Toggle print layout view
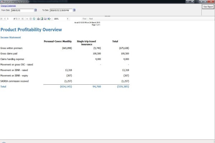This screenshot has width=215, height=143. click(x=42, y=19)
